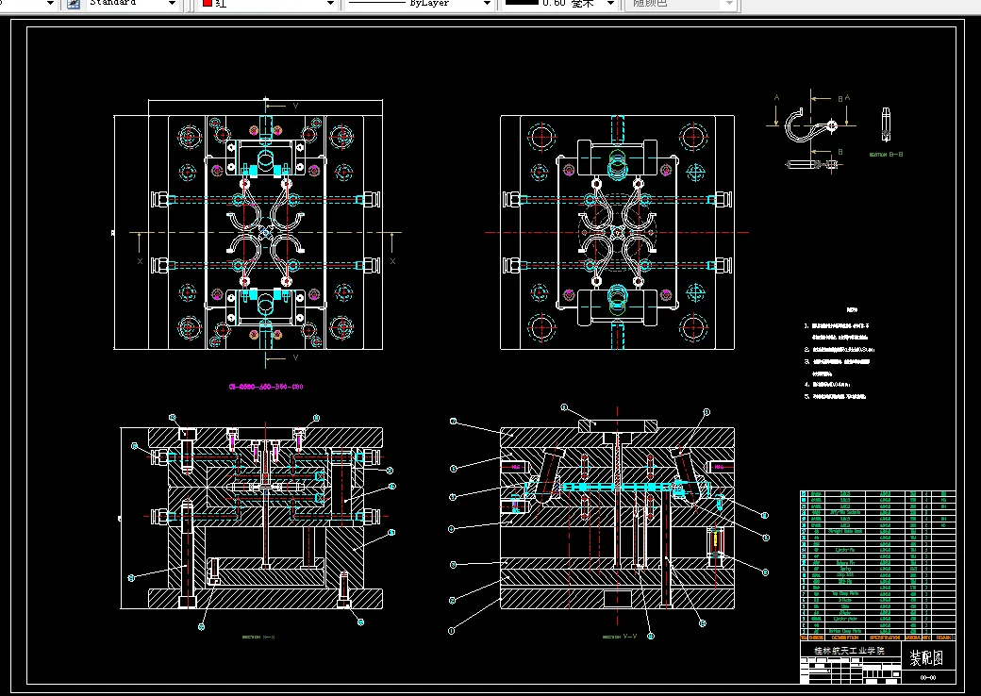This screenshot has height=696, width=981.
Task: Select the 装配图 drawing title
Action: click(x=926, y=657)
